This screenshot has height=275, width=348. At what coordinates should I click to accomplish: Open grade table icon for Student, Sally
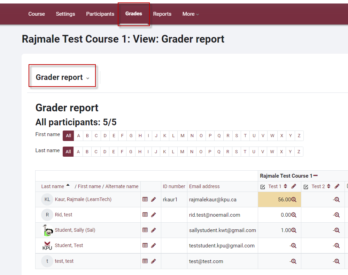pyautogui.click(x=145, y=230)
